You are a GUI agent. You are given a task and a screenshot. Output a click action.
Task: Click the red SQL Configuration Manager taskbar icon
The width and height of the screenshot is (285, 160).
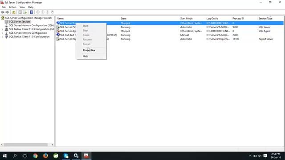pyautogui.click(x=86, y=156)
